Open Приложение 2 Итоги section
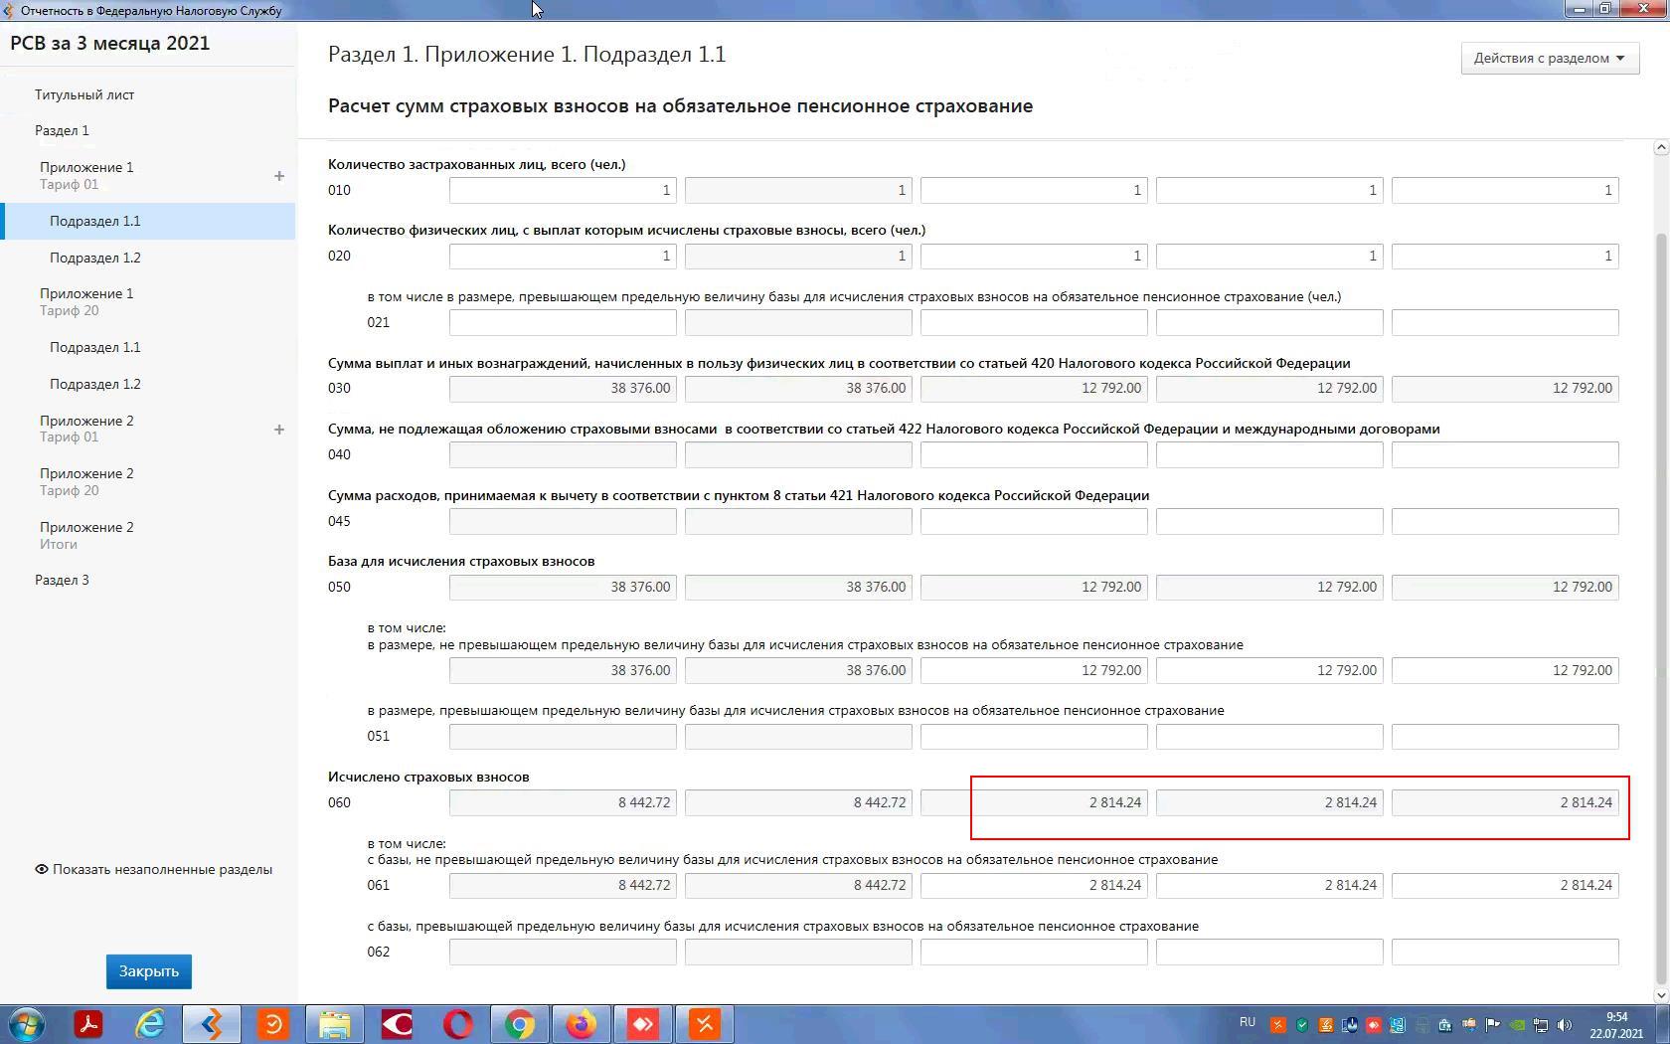Viewport: 1670px width, 1044px height. [x=86, y=535]
